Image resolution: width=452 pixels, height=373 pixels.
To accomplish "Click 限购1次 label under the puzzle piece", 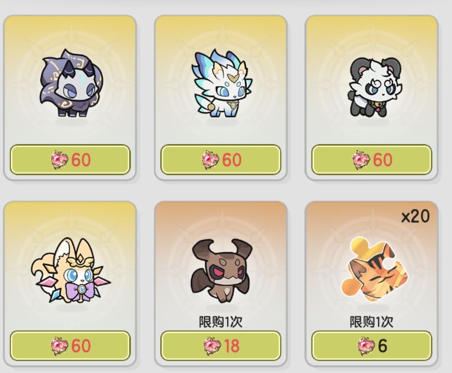I will point(372,322).
